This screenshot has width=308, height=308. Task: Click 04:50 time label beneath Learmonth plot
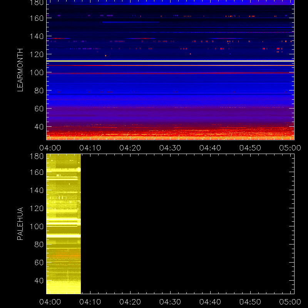pyautogui.click(x=250, y=148)
